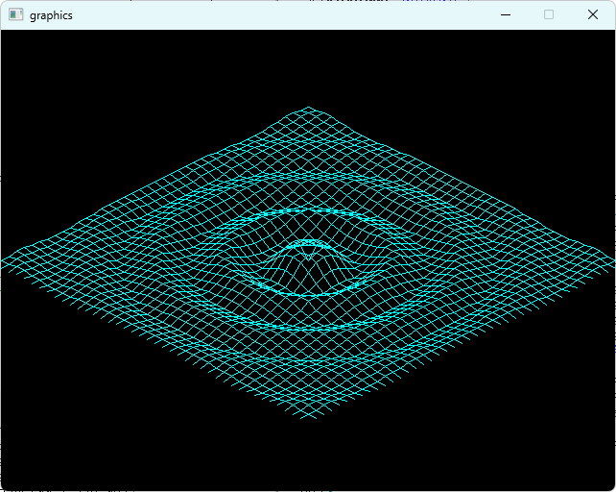Screen dimensions: 616x492
Task: Click the leftmost corner of the wireframe surface
Action: point(4,260)
